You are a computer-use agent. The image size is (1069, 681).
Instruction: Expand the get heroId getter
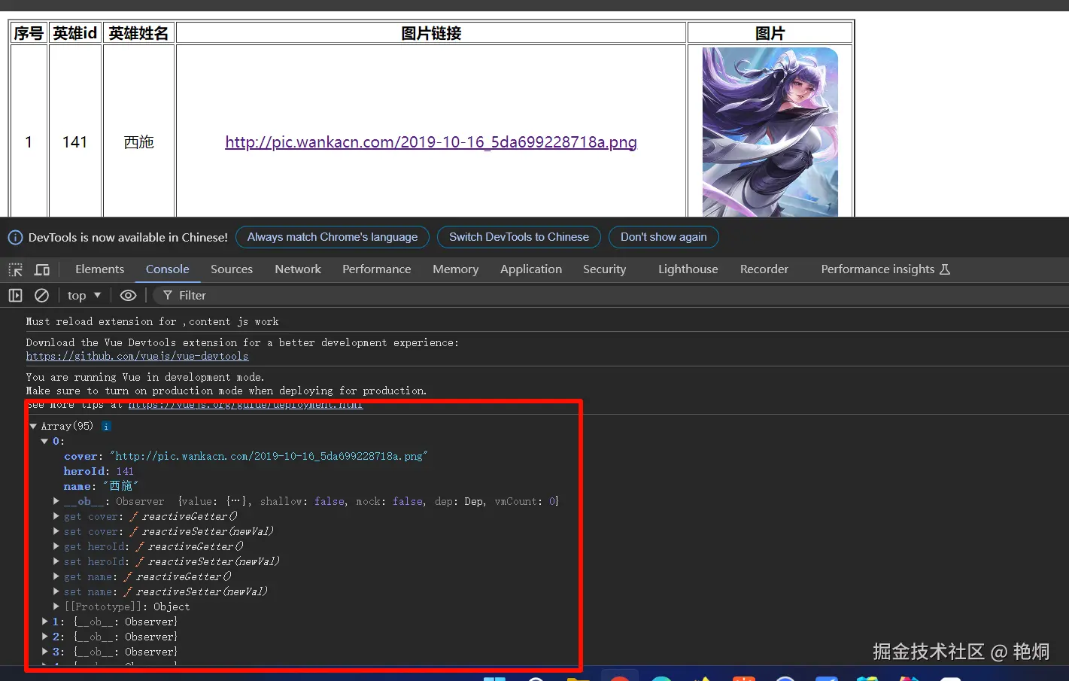pos(56,546)
